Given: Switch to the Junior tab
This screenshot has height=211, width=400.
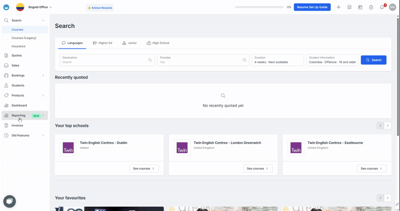Looking at the screenshot, I should pos(129,43).
